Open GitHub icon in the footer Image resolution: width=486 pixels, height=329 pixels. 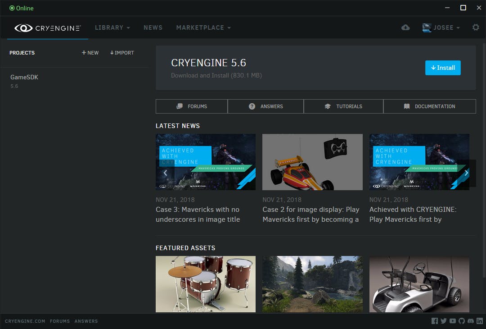click(462, 321)
